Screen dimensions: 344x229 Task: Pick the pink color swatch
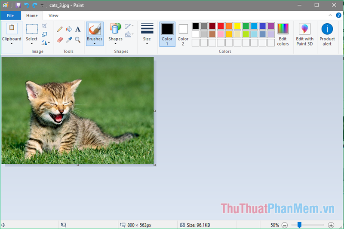point(221,34)
